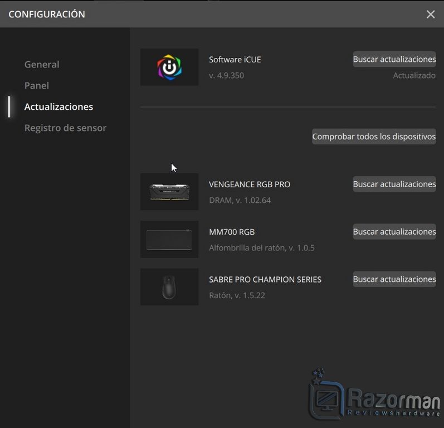Search updates for SABRE PRO CHAMPION SERIES
The height and width of the screenshot is (428, 444).
(x=394, y=279)
